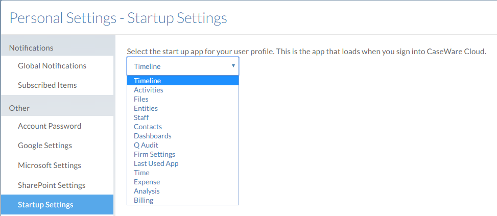Choose Staff from the app list
The height and width of the screenshot is (216, 497).
pyautogui.click(x=141, y=117)
